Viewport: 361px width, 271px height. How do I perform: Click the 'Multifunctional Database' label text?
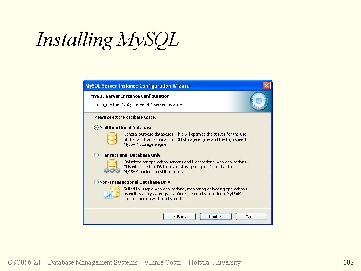pyautogui.click(x=126, y=128)
